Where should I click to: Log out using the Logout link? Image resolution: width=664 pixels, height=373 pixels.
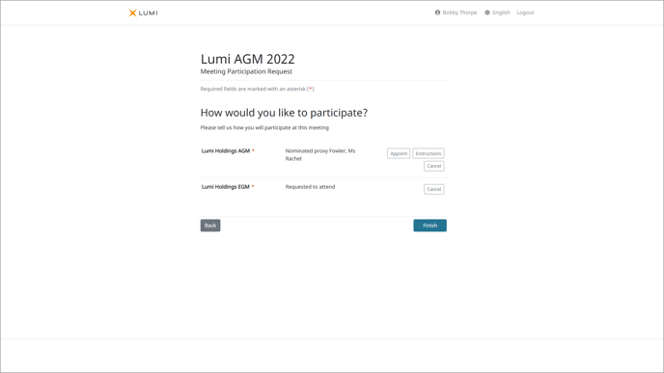(x=525, y=13)
